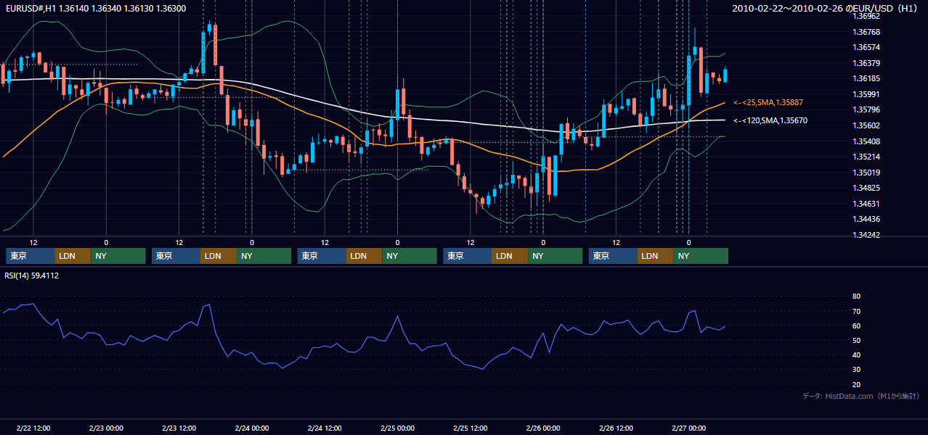Click the 2/22 12:00 date label

point(33,428)
